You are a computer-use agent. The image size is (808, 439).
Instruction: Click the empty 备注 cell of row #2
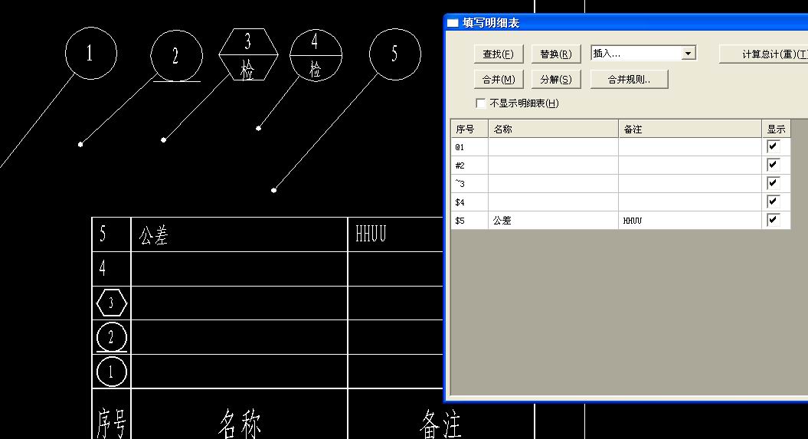click(x=689, y=165)
